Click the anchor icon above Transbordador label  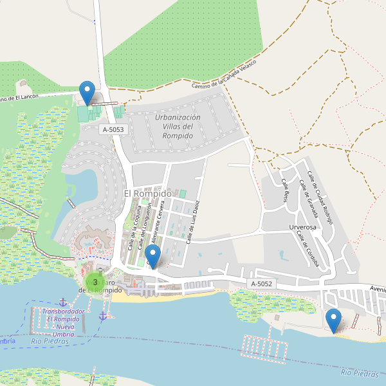coord(63,302)
